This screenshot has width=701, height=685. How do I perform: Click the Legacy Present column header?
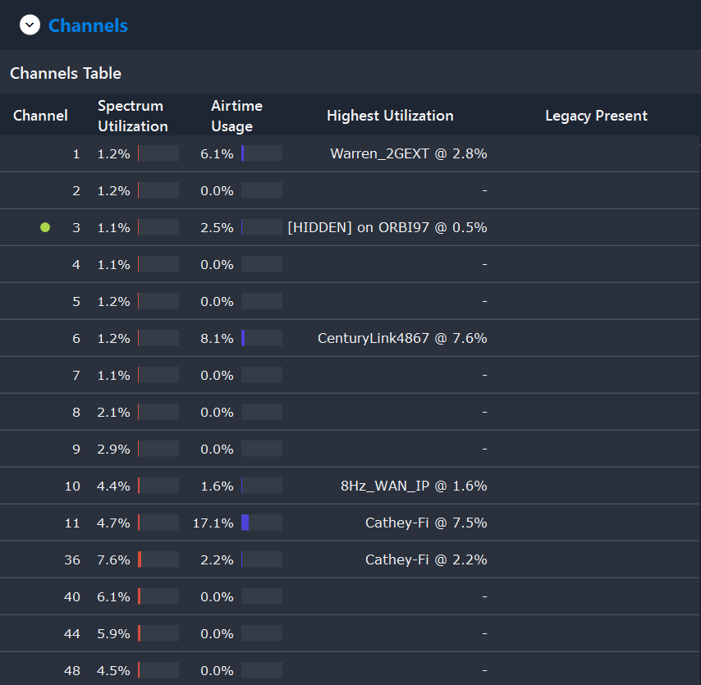coord(596,116)
